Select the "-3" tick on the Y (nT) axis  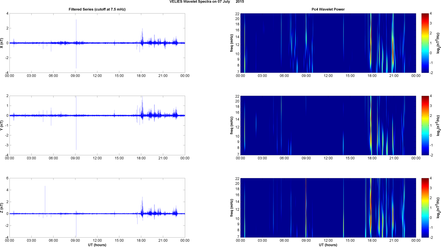point(7,145)
